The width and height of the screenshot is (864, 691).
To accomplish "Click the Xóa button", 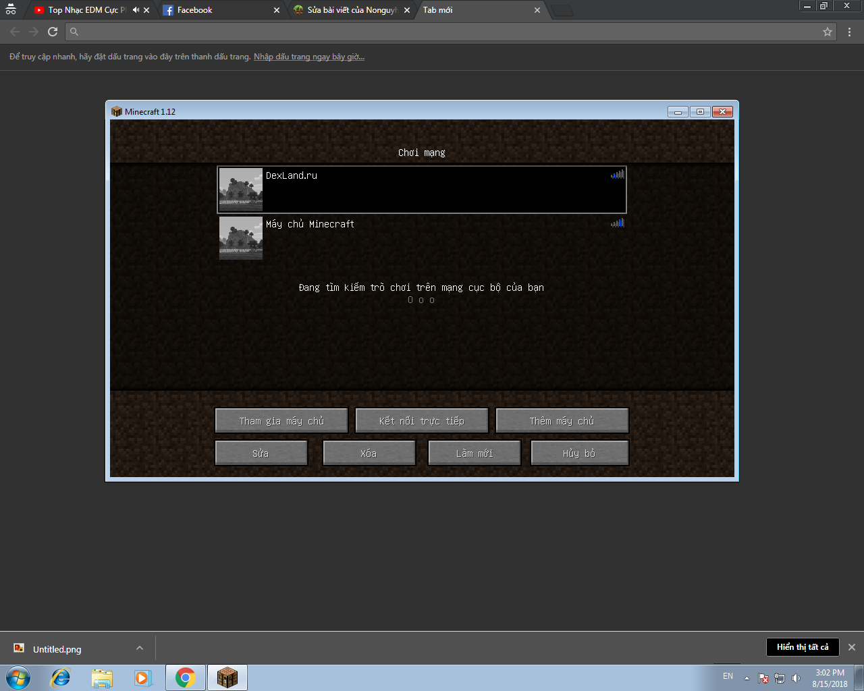I will pyautogui.click(x=369, y=453).
